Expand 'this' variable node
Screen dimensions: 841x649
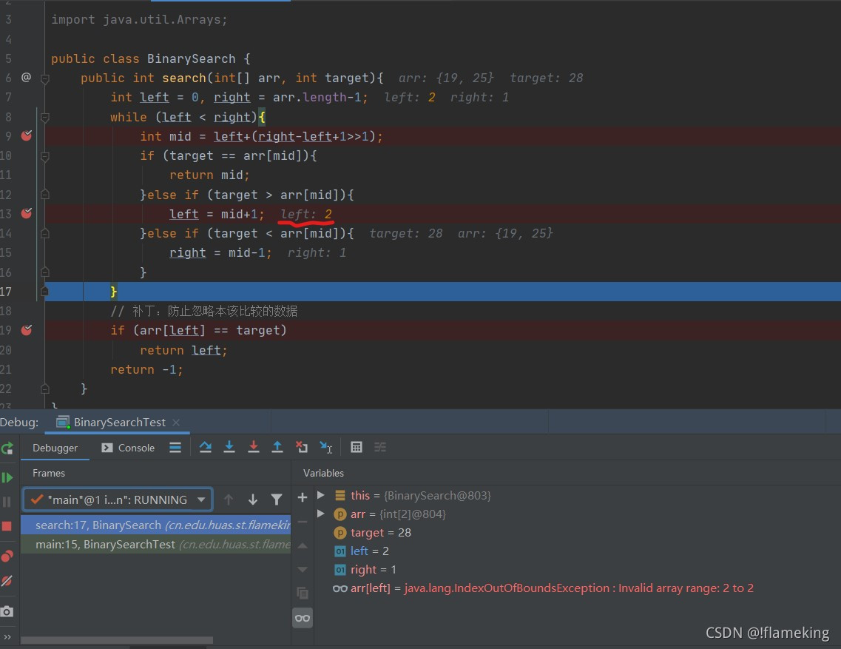321,495
